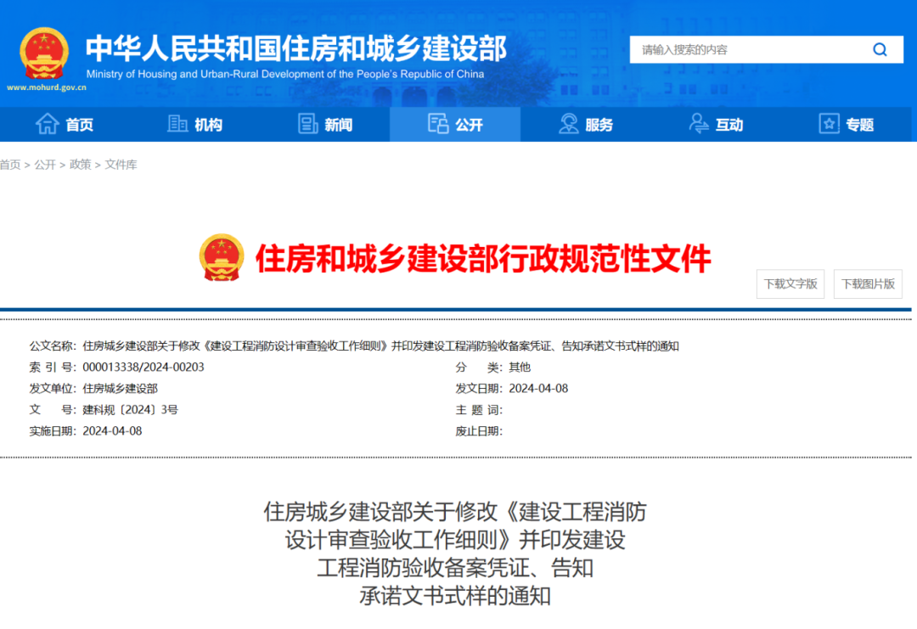Click the headset person icon beside 服务
This screenshot has width=917, height=629.
coord(568,124)
